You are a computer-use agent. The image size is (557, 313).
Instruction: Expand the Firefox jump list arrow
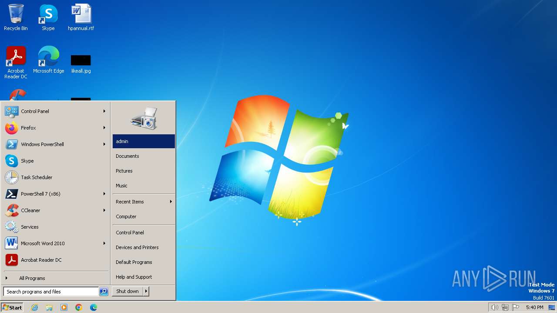click(x=104, y=128)
